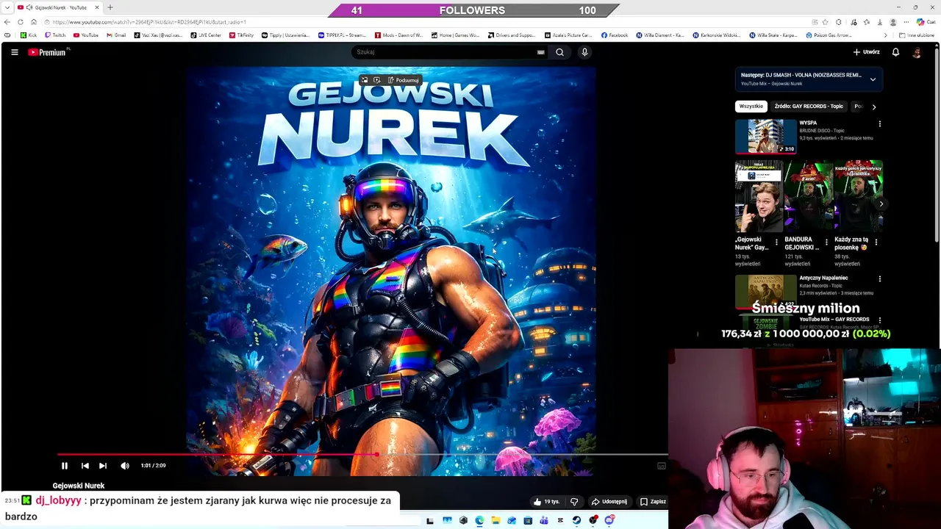Viewport: 941px width, 529px height.
Task: Dislike the video thumbs down button
Action: pos(574,502)
